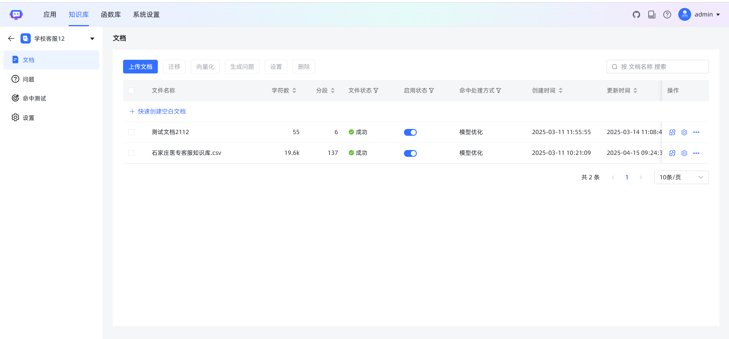729x339 pixels.
Task: Switch to 知识库 top tab
Action: pyautogui.click(x=79, y=15)
